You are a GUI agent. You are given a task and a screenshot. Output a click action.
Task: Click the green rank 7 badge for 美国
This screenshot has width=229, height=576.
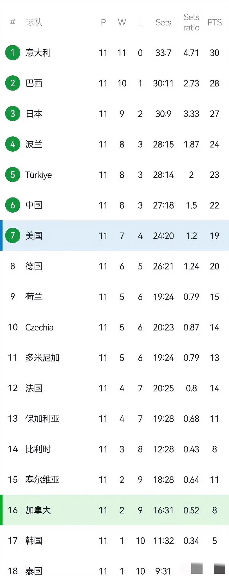(x=13, y=235)
